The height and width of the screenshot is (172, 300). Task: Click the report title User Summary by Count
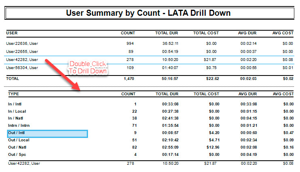(x=148, y=13)
